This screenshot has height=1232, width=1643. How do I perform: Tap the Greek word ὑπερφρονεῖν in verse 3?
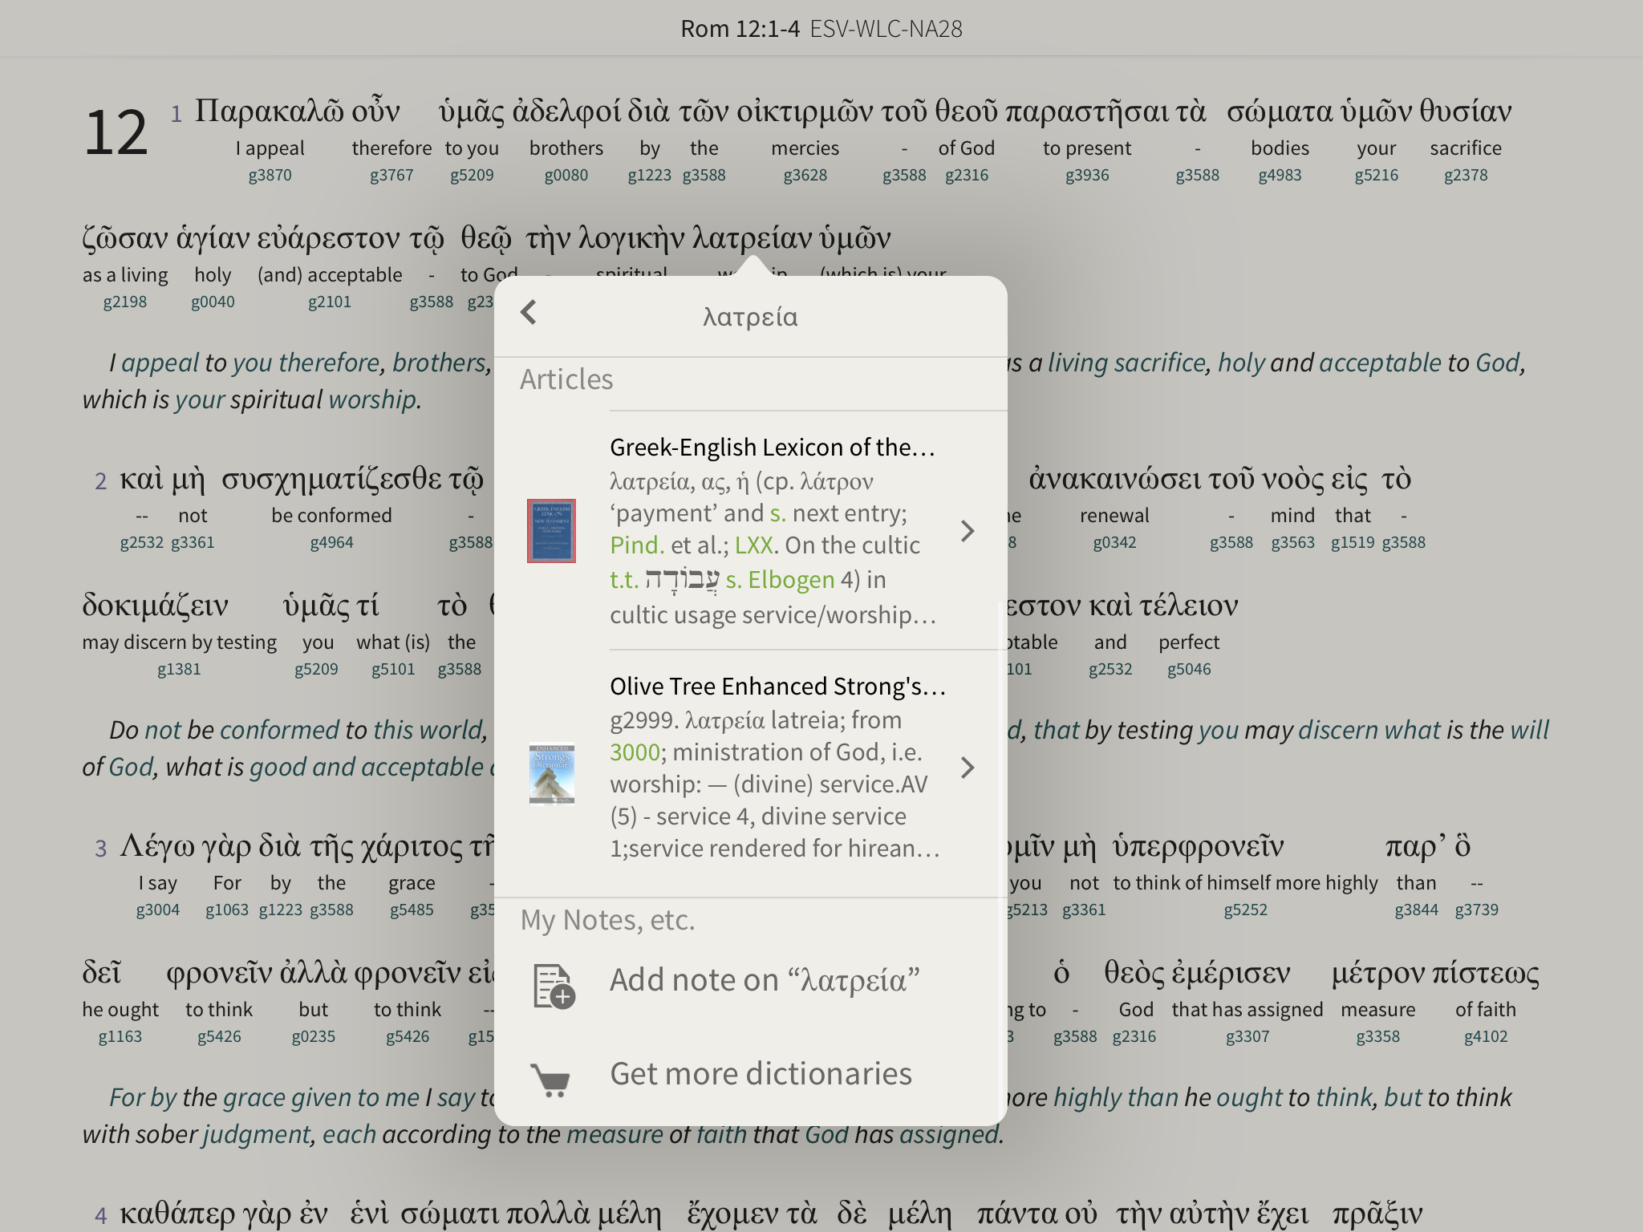pyautogui.click(x=1198, y=846)
